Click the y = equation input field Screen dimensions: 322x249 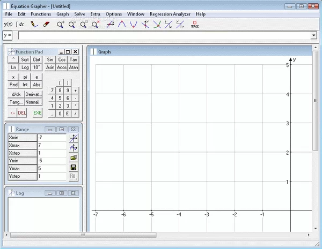click(x=165, y=35)
